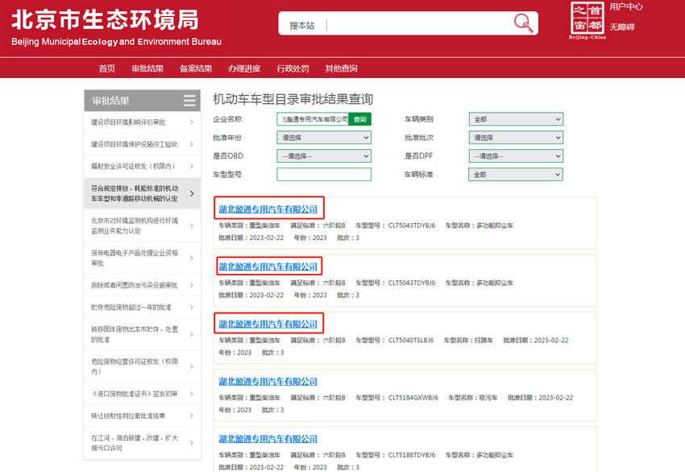
Task: Click the arrow beside 转让放射性同位素批准结果
Action: [191, 416]
